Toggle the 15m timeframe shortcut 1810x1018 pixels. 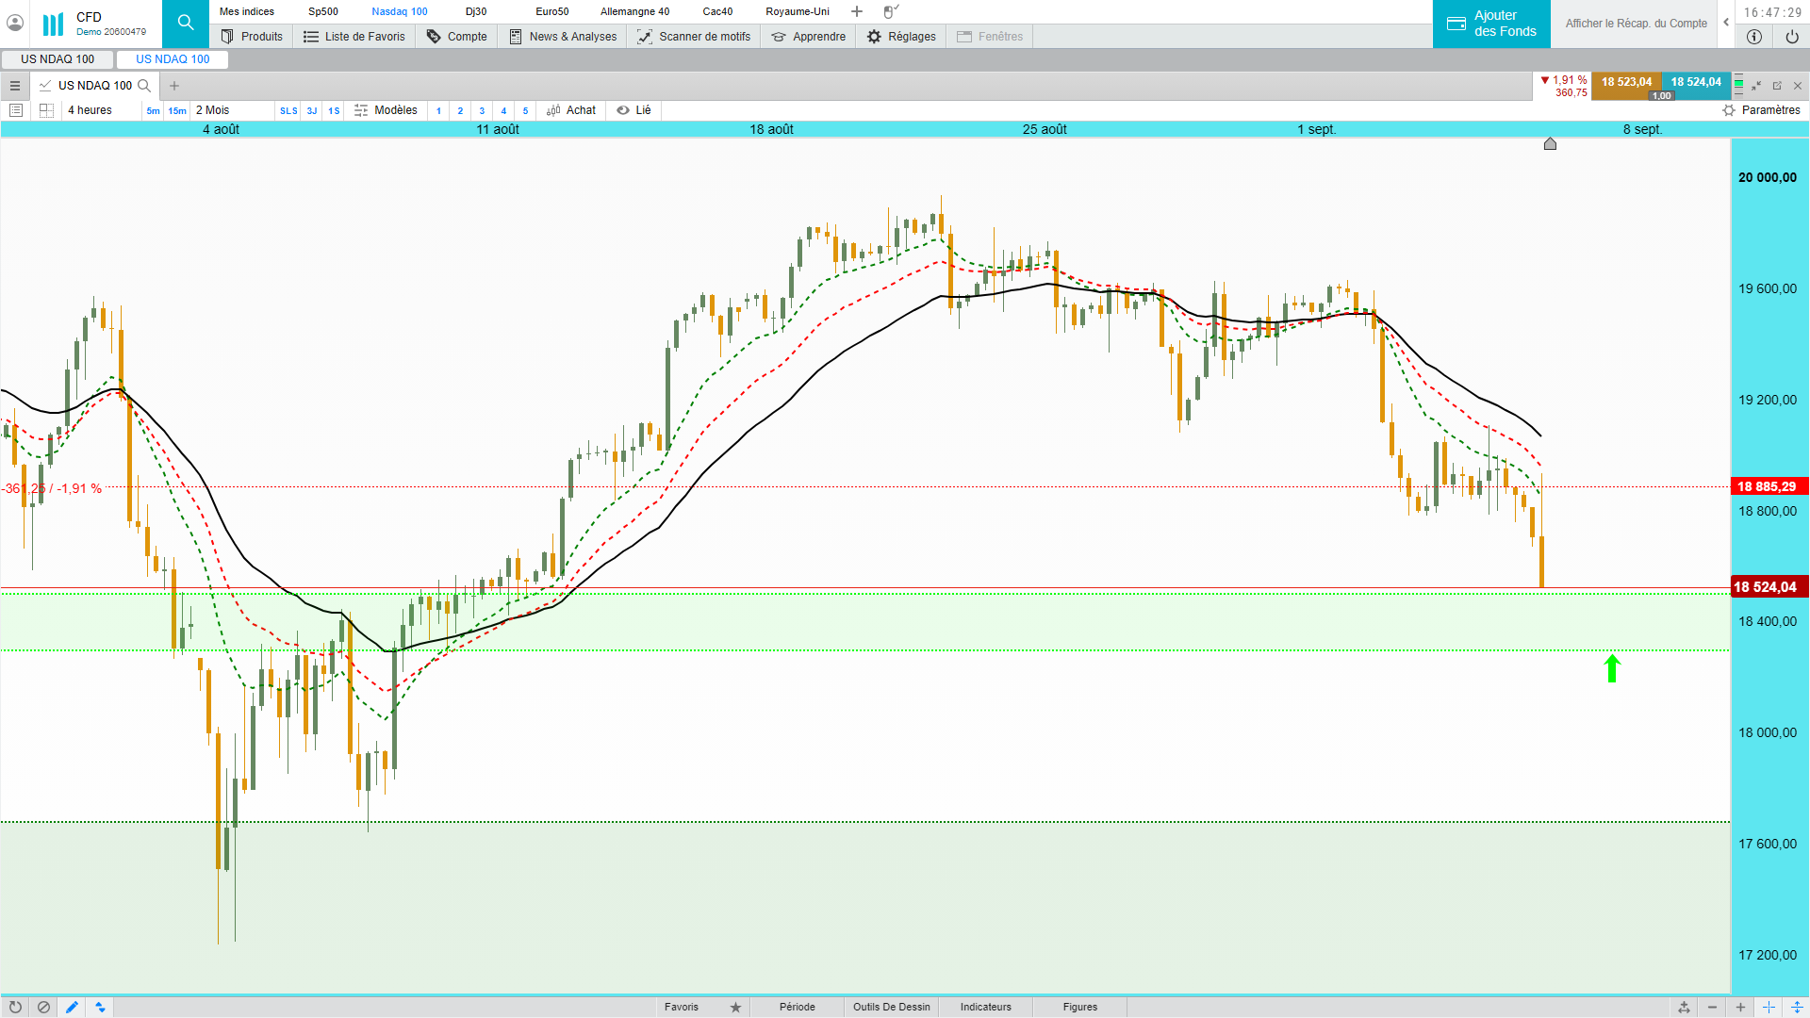pos(177,110)
